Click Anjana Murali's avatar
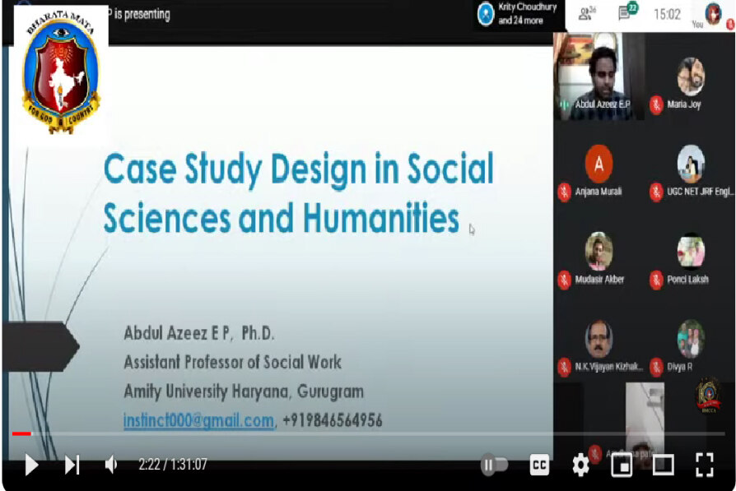Image resolution: width=736 pixels, height=491 pixels. pyautogui.click(x=599, y=163)
